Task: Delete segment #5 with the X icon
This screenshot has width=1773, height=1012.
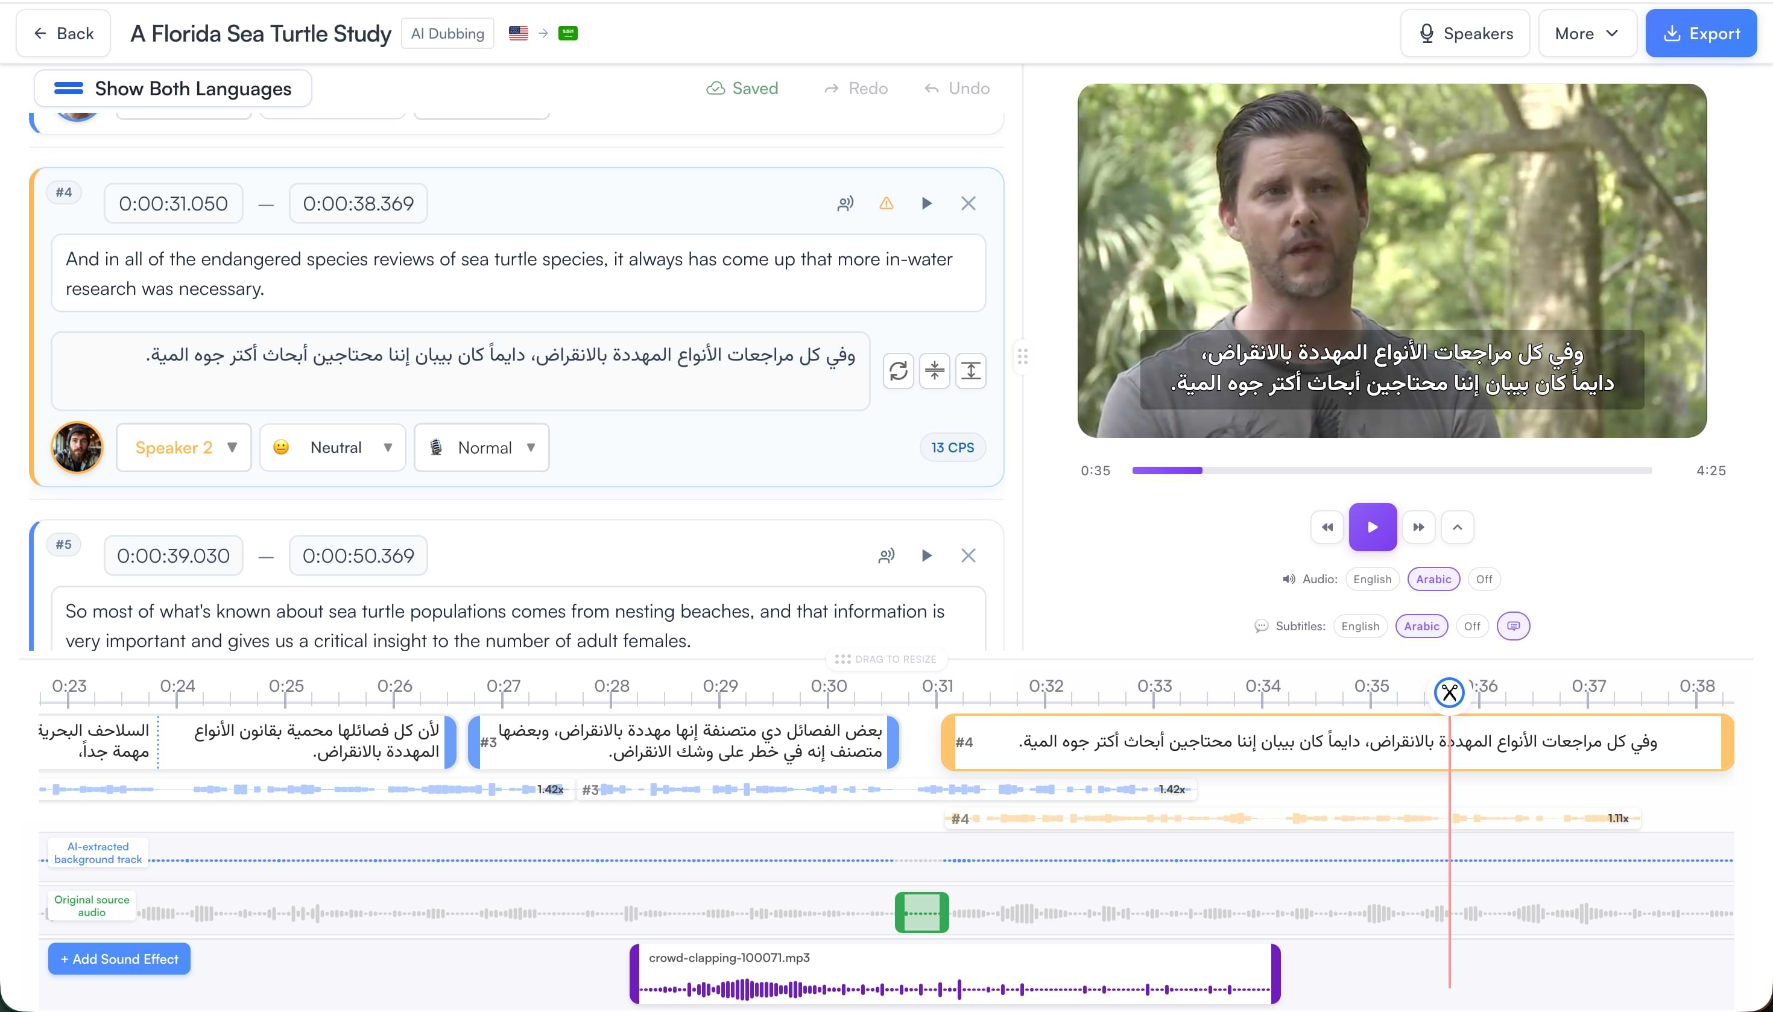Action: 968,556
